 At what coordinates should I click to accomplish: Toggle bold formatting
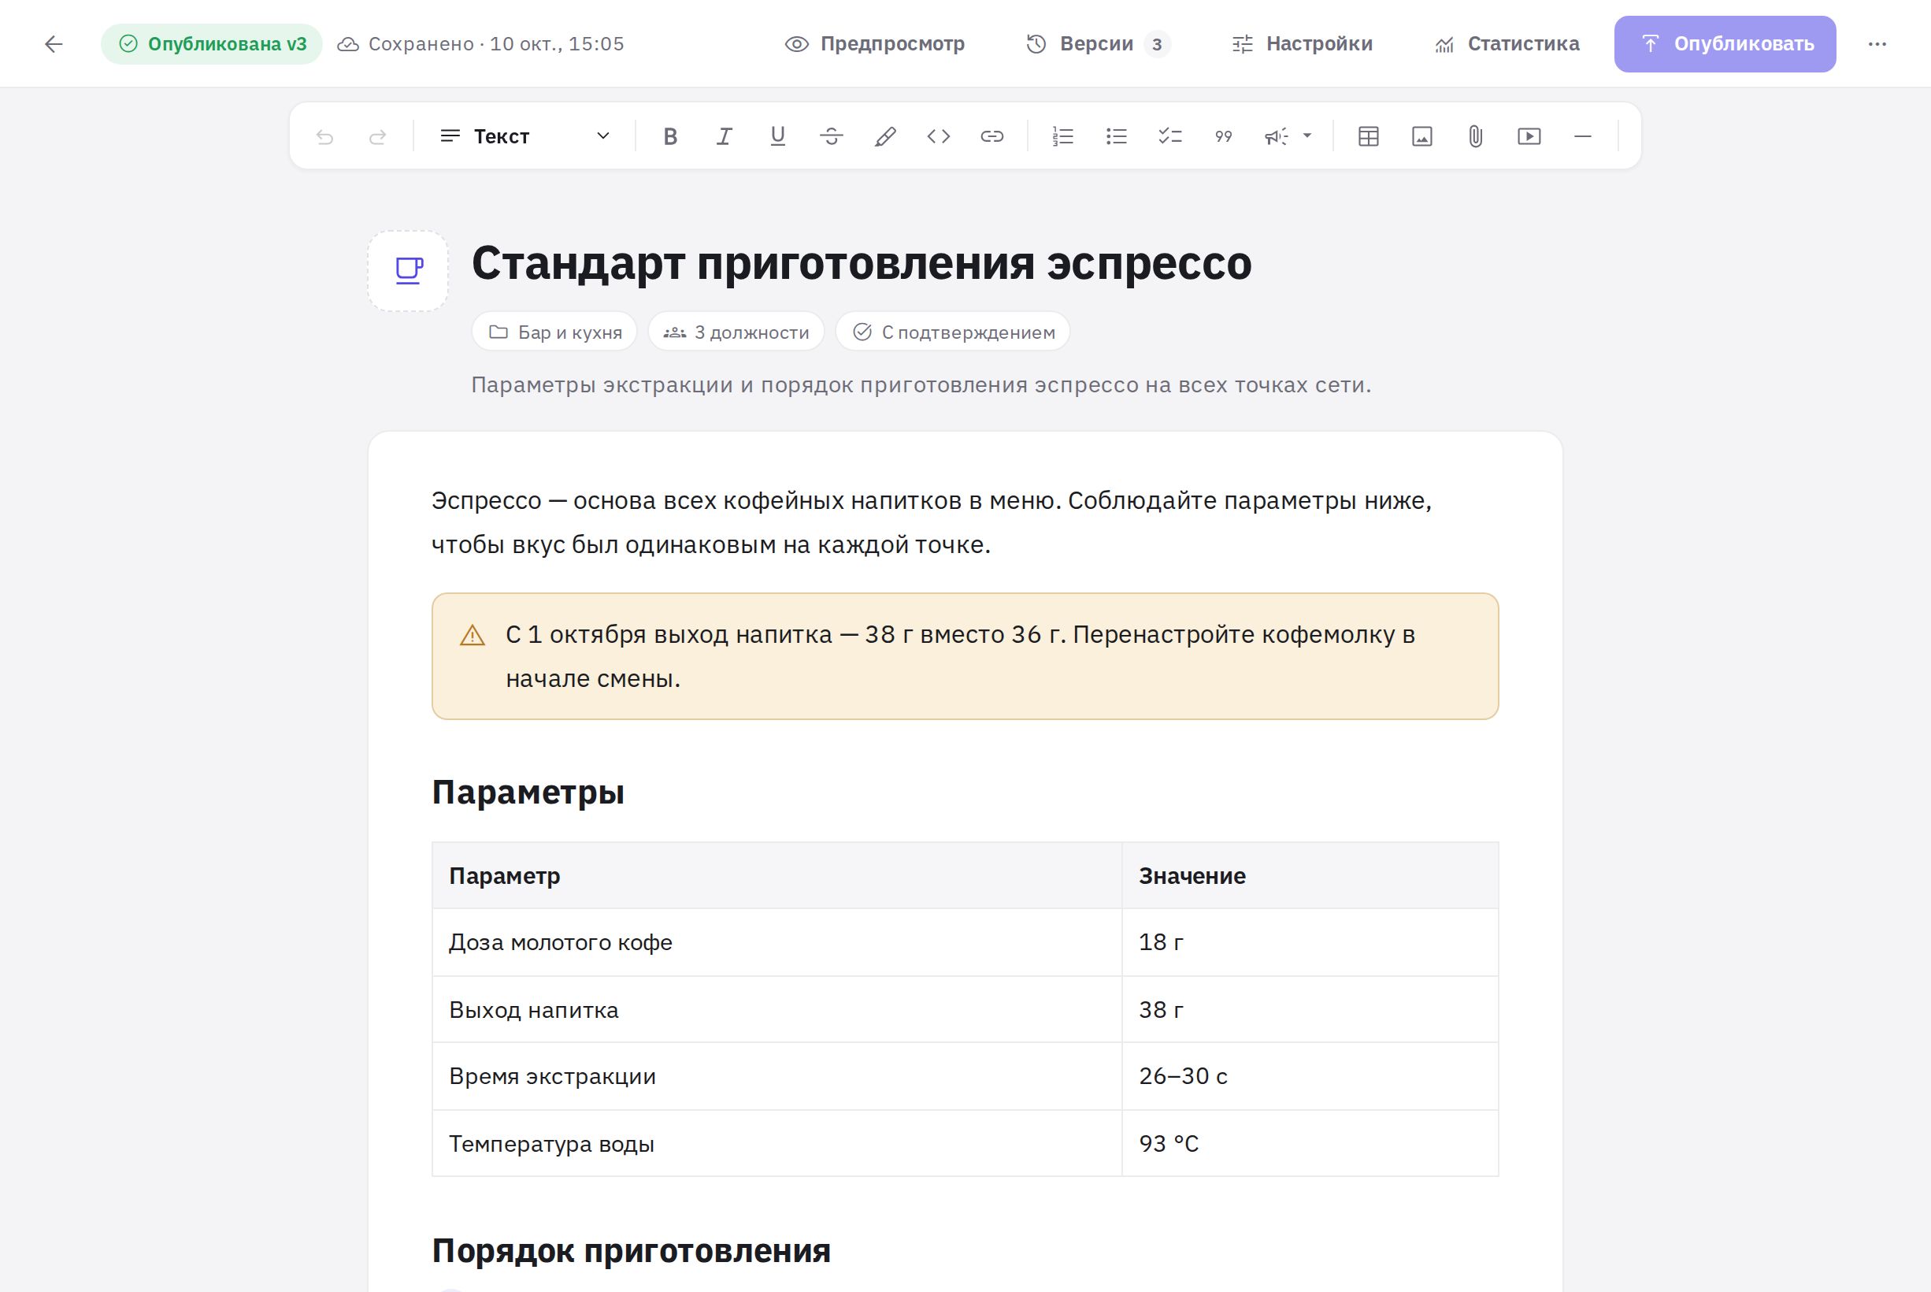tap(670, 136)
